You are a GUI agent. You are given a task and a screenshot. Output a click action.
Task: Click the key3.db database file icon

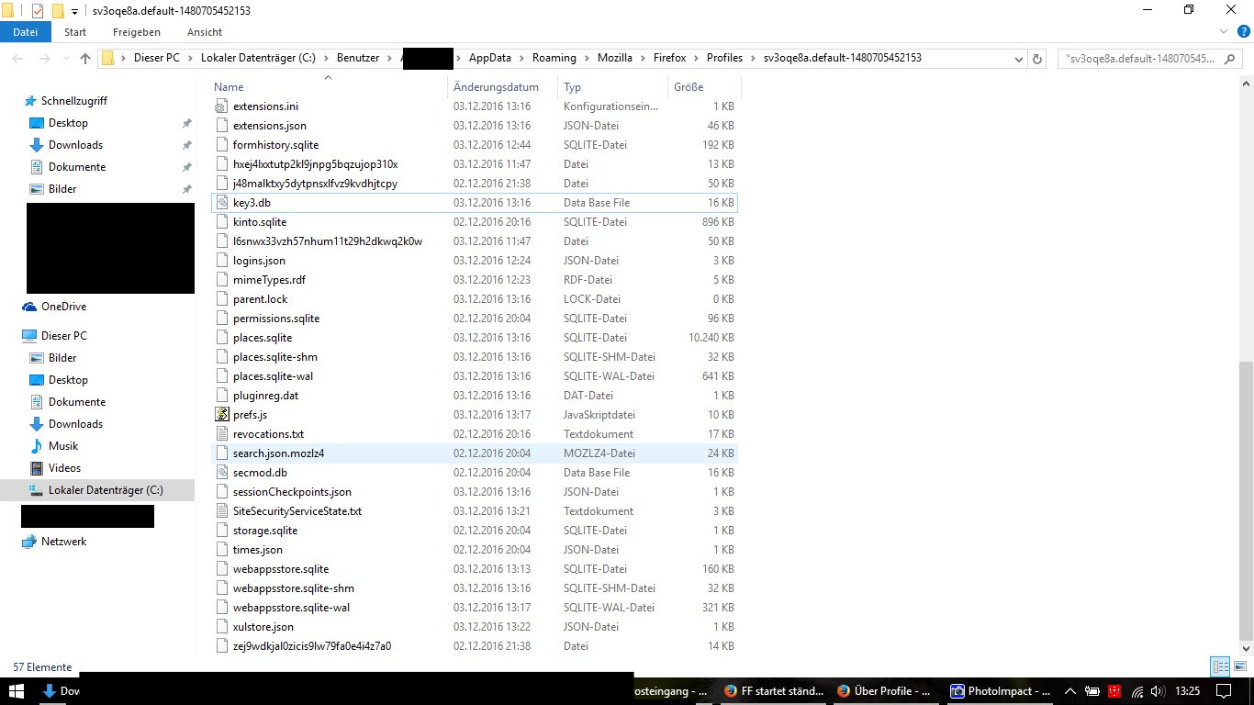[221, 203]
